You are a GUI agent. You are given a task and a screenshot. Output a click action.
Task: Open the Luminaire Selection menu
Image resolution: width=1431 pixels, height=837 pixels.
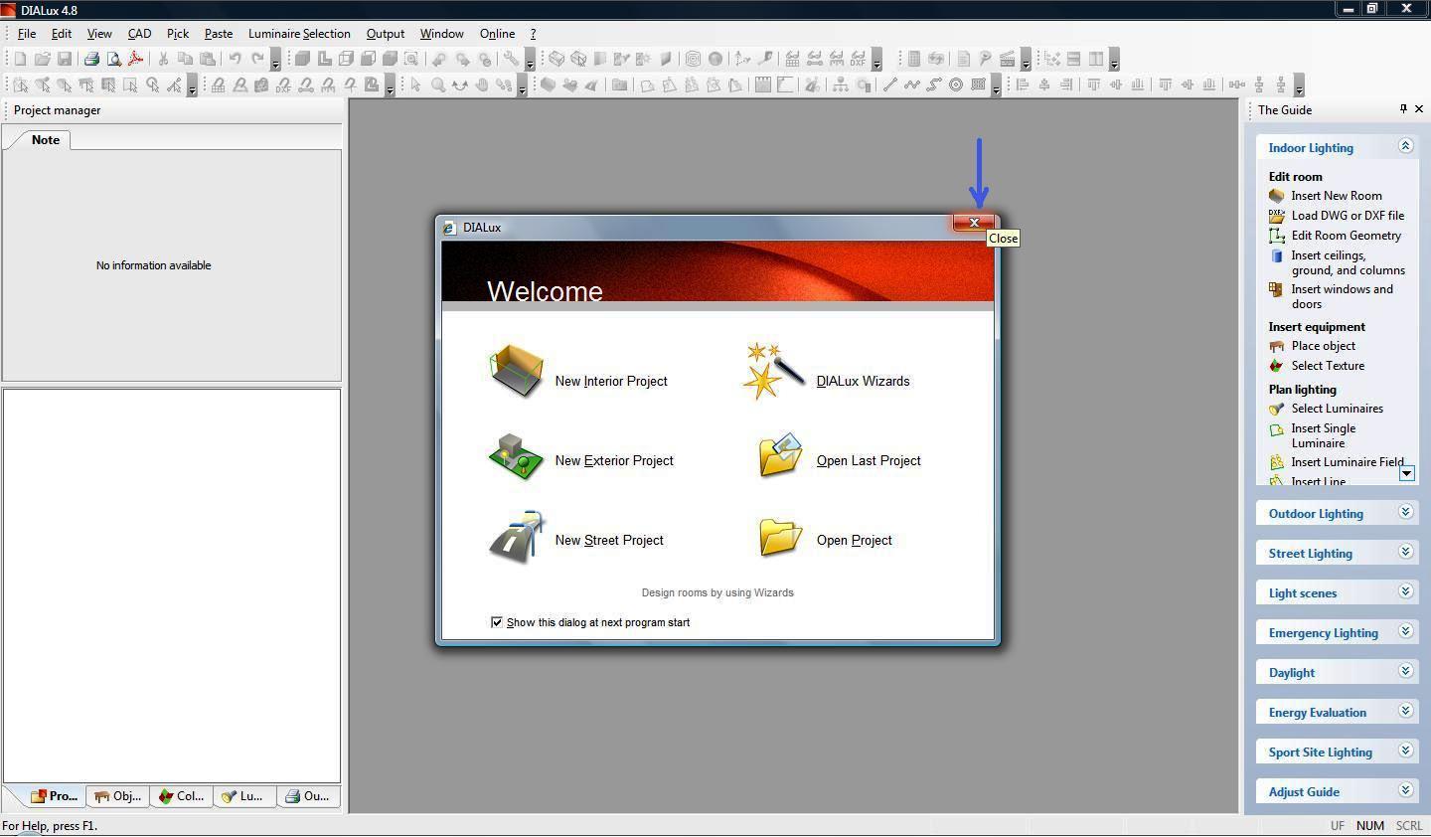pos(299,34)
